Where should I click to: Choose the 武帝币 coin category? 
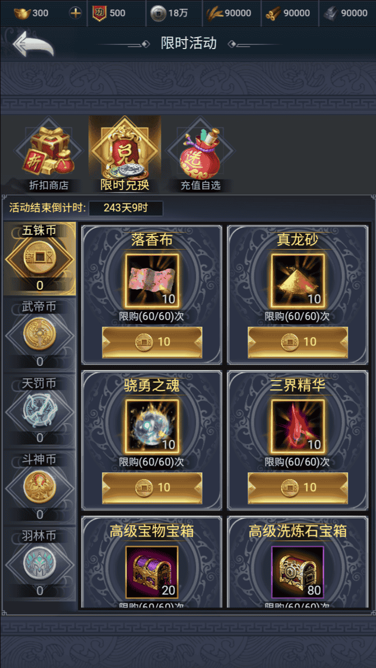[x=40, y=334]
